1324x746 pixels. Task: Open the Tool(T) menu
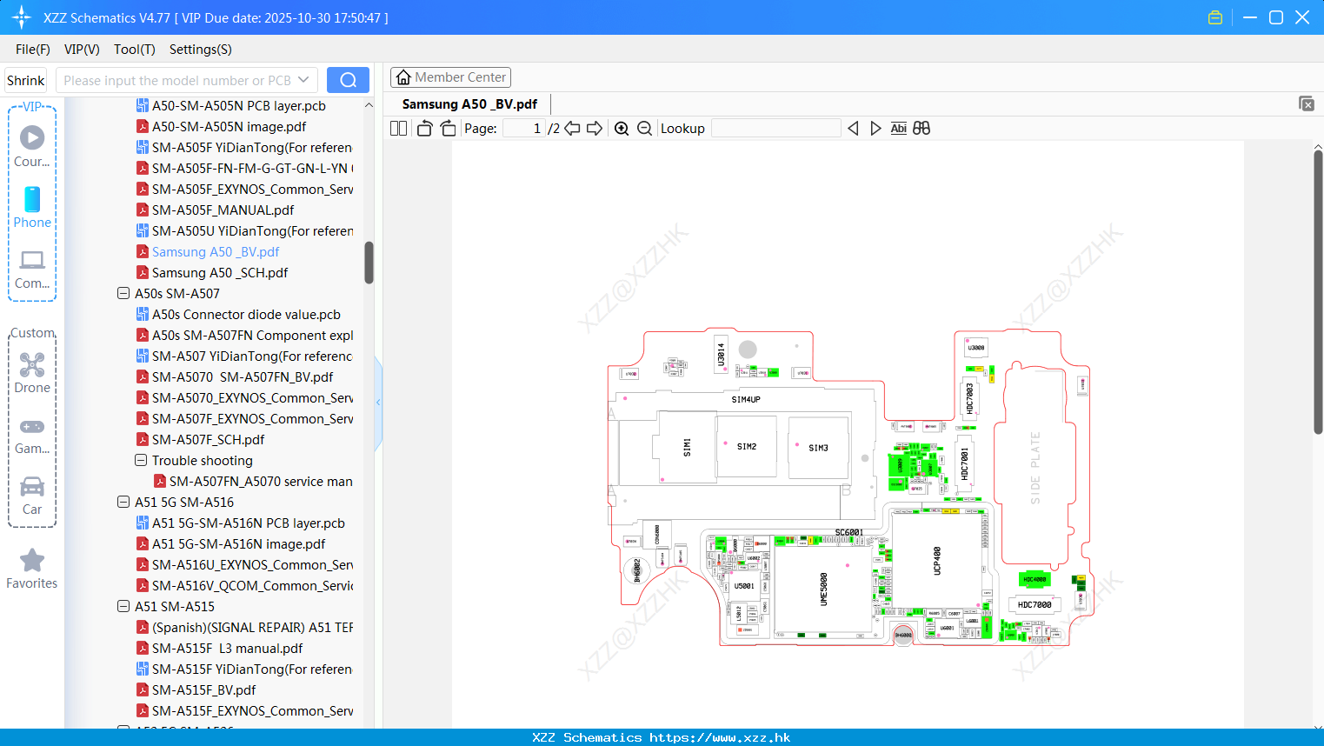pyautogui.click(x=135, y=50)
